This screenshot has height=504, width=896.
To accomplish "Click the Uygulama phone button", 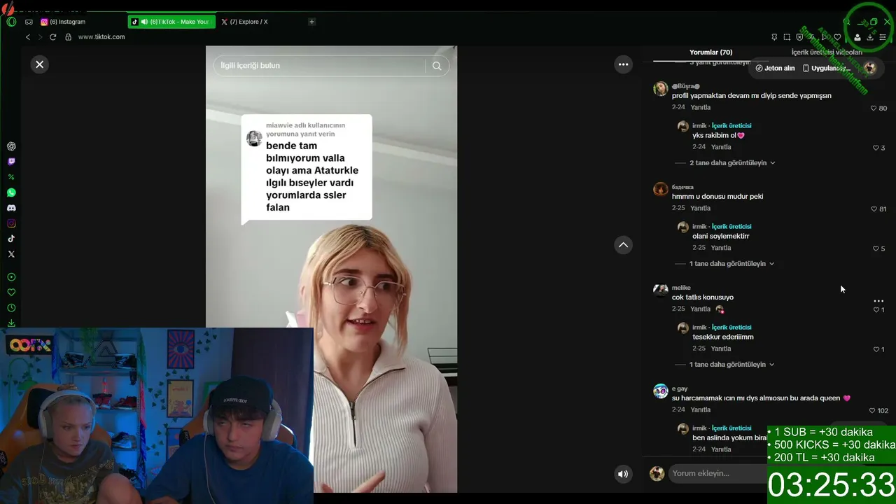I will click(827, 68).
